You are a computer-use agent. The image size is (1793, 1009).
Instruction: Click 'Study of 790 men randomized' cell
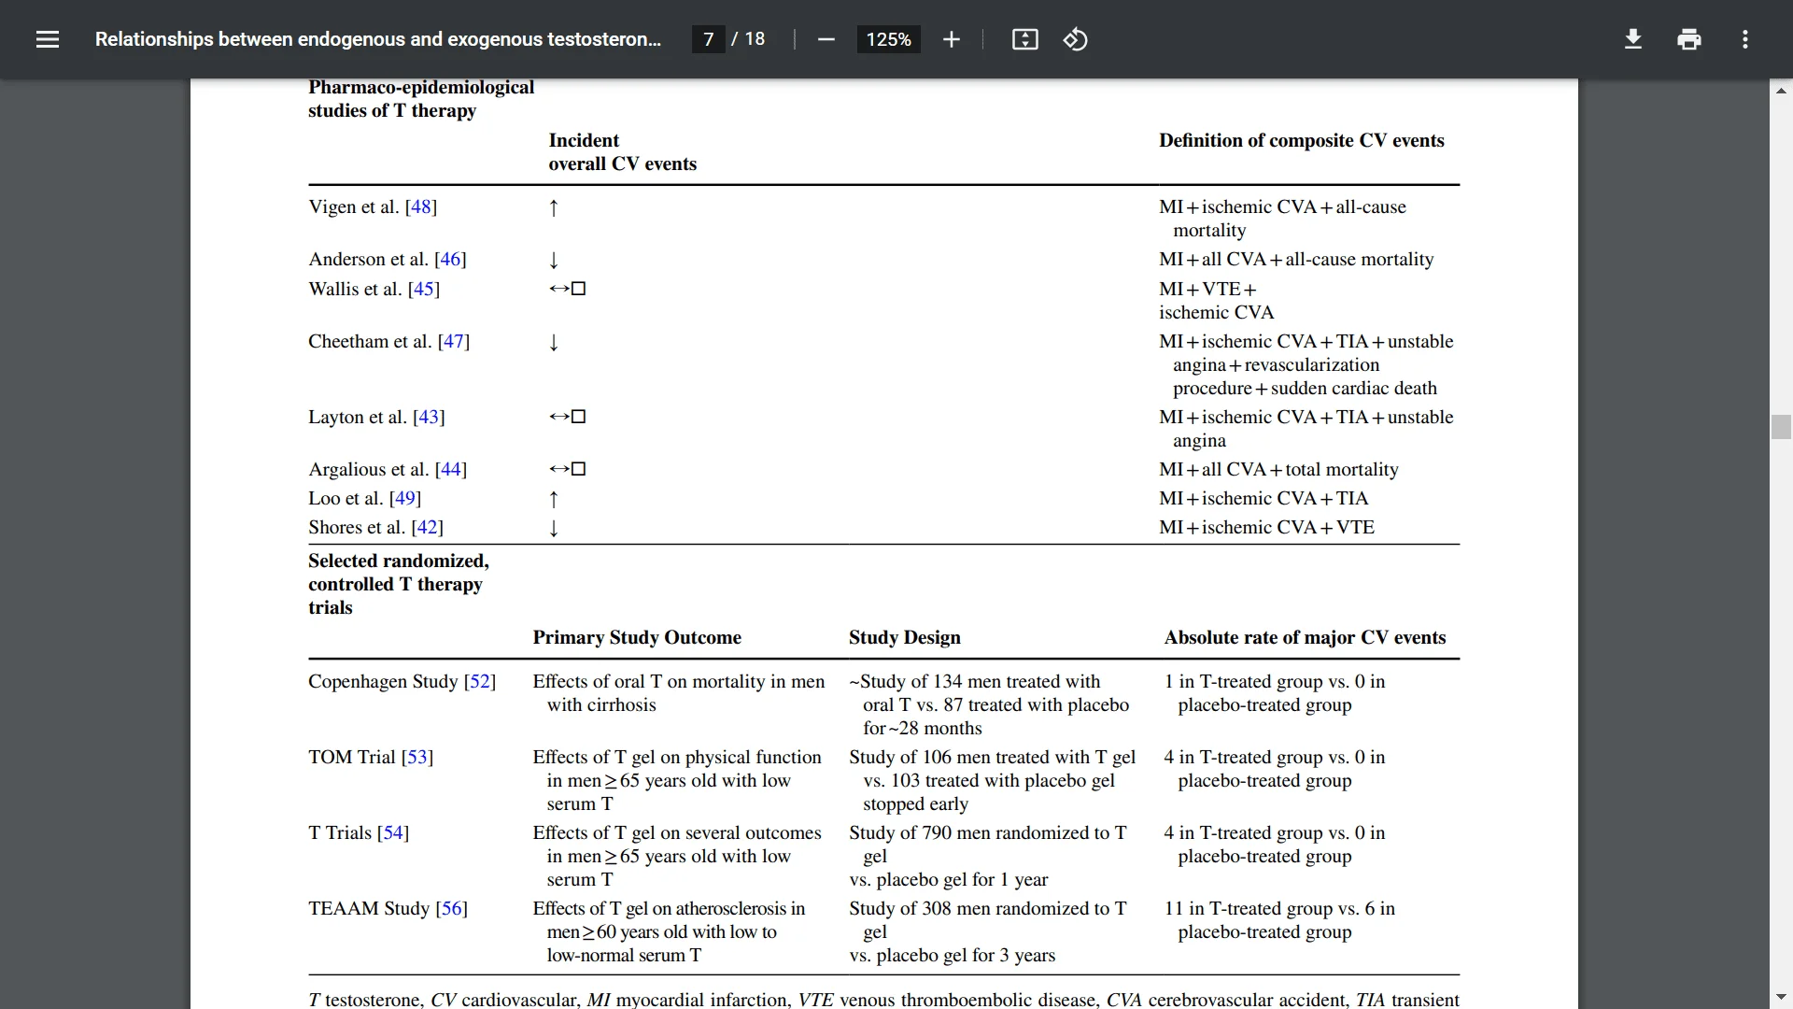988,856
